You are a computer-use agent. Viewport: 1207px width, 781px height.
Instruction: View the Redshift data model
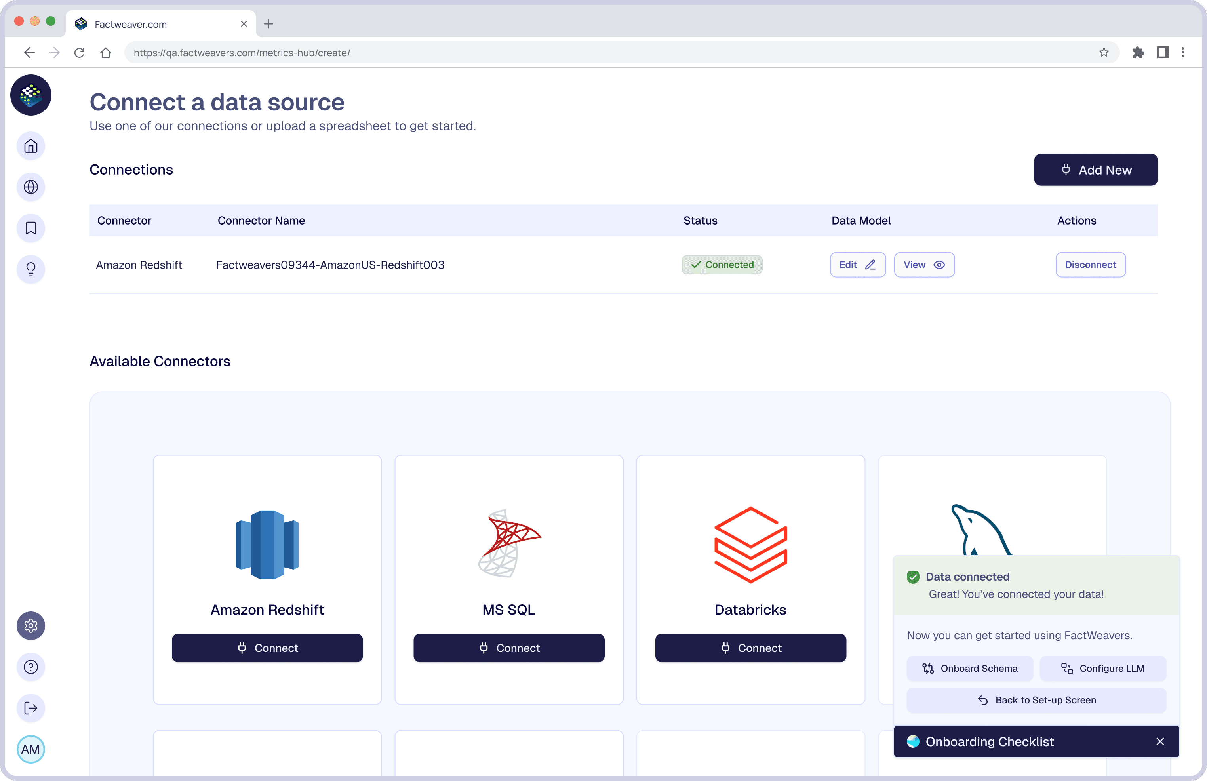click(x=924, y=265)
